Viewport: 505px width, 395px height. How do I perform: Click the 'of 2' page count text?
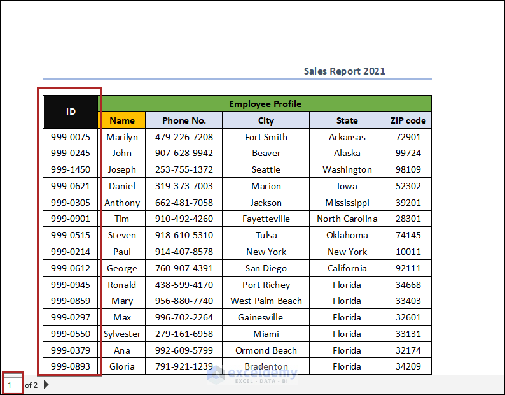(31, 385)
